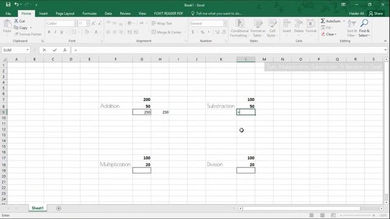Select row 9 header

[4, 112]
